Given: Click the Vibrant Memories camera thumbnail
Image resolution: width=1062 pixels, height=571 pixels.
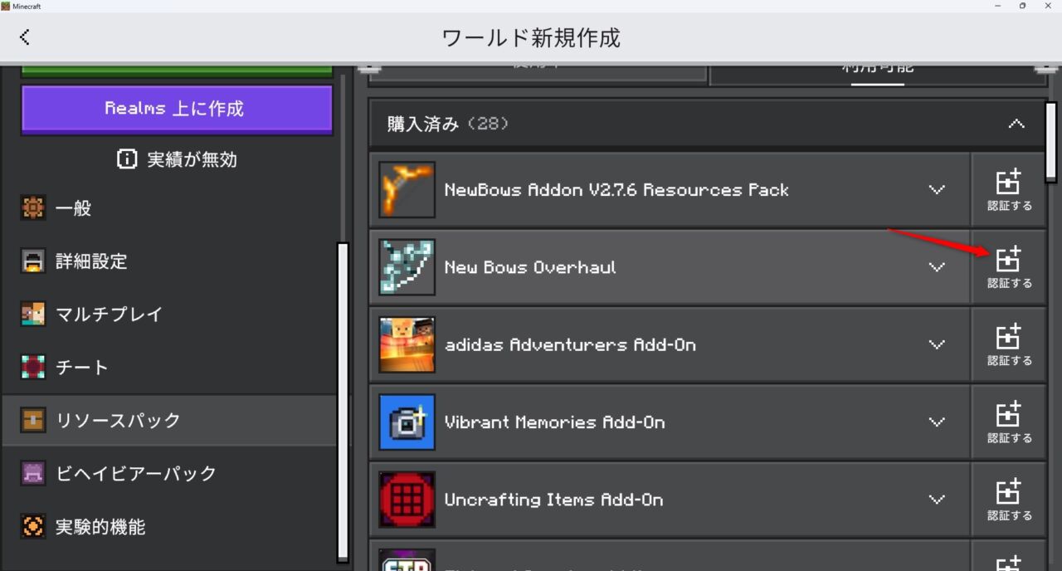Looking at the screenshot, I should (407, 422).
